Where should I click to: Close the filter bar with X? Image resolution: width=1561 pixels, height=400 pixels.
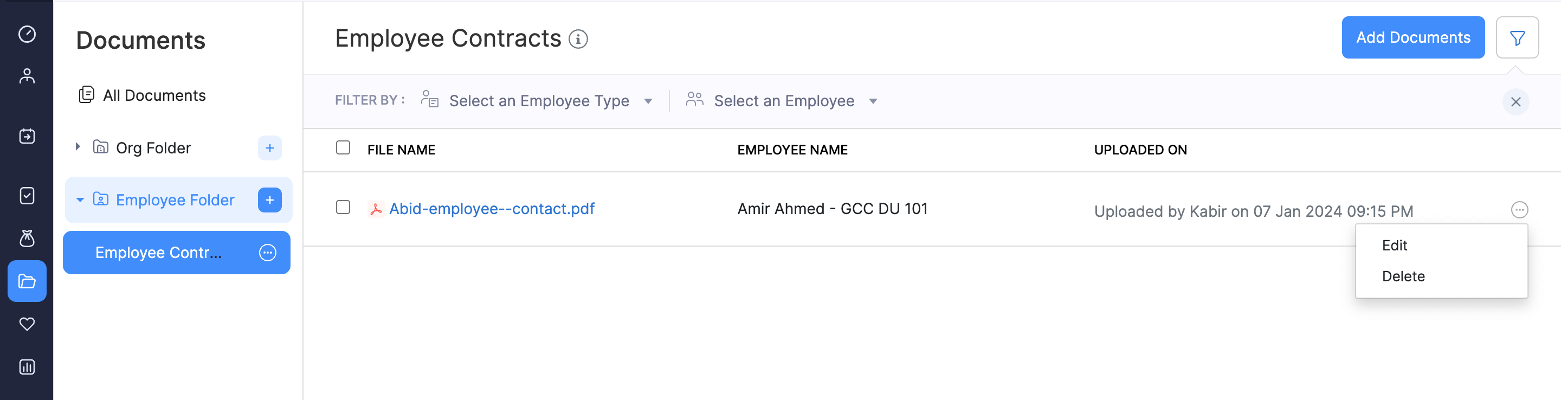pos(1515,102)
